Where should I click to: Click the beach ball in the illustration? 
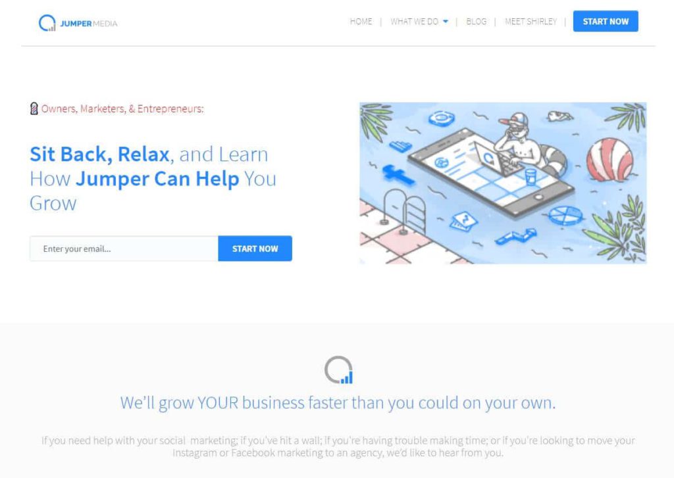point(609,159)
